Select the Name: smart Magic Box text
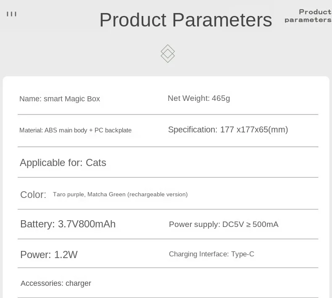Screen dimensions: 332x298 [x=60, y=99]
